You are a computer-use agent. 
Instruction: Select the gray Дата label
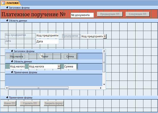pyautogui.click(x=20, y=41)
